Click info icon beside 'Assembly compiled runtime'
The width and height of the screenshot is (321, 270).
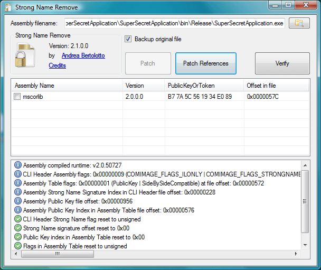coord(18,165)
